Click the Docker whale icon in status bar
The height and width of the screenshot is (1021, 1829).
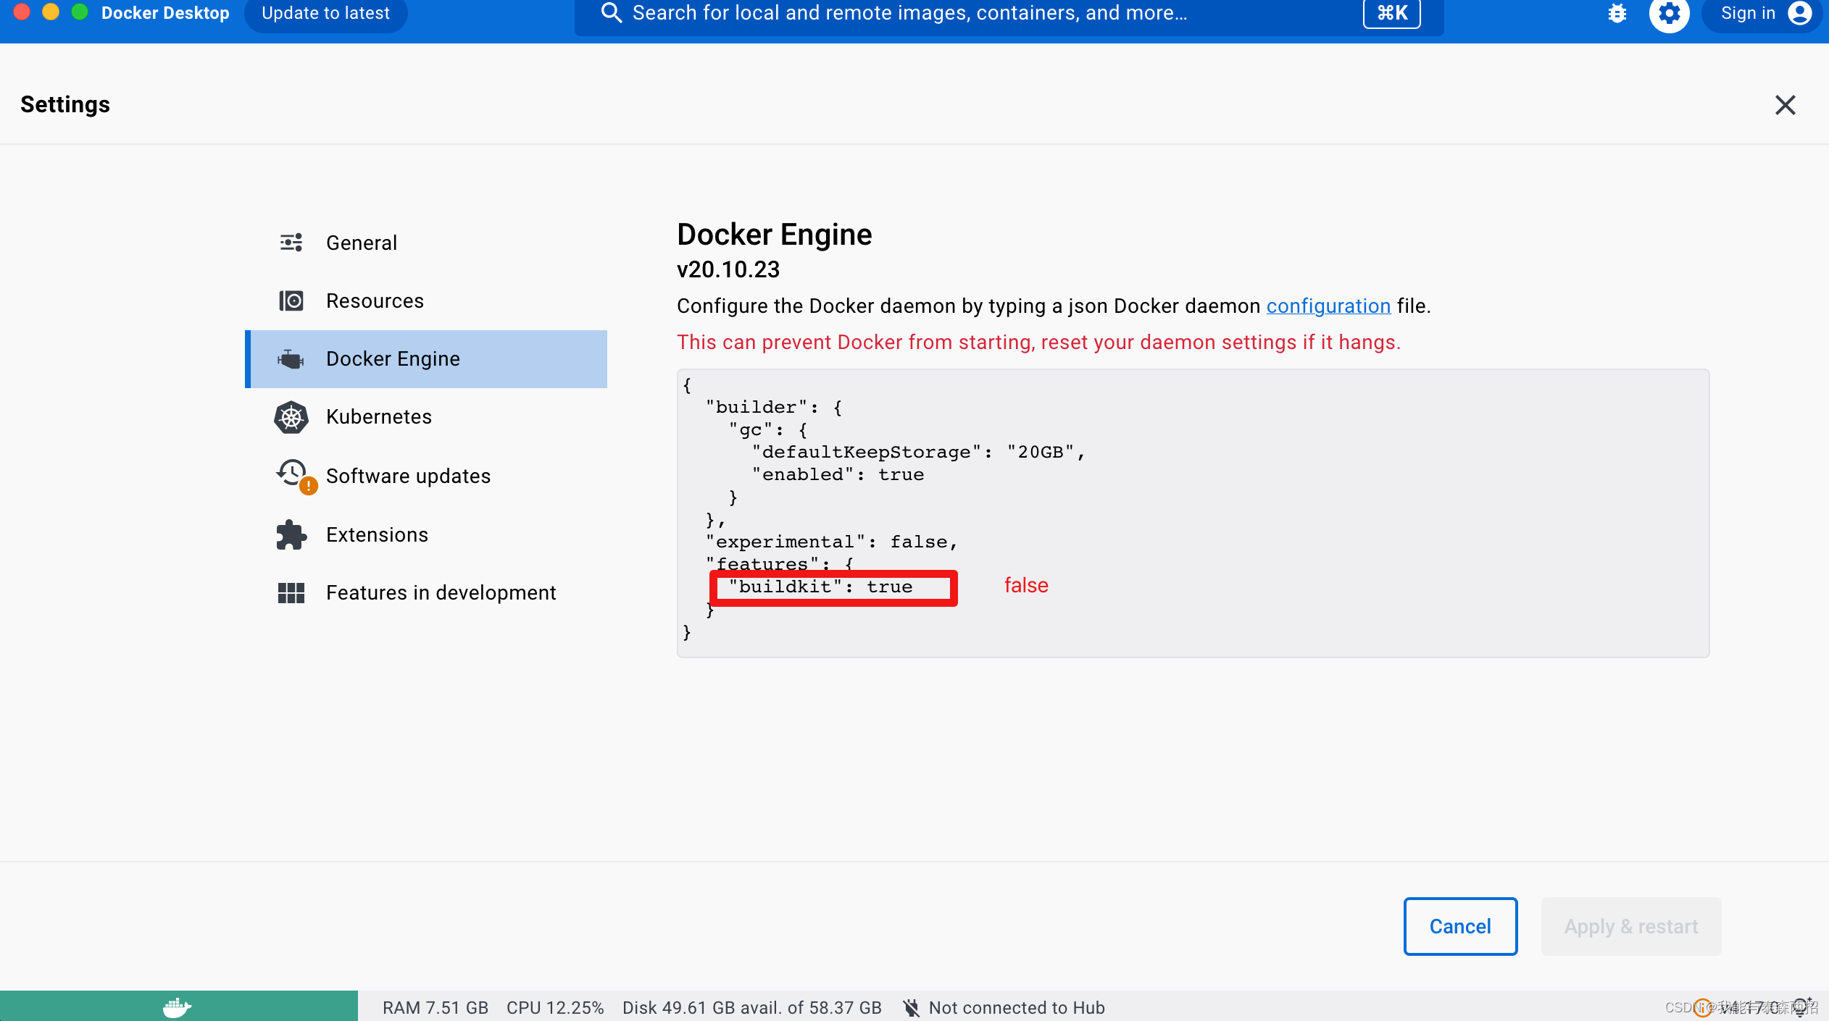(x=177, y=1007)
